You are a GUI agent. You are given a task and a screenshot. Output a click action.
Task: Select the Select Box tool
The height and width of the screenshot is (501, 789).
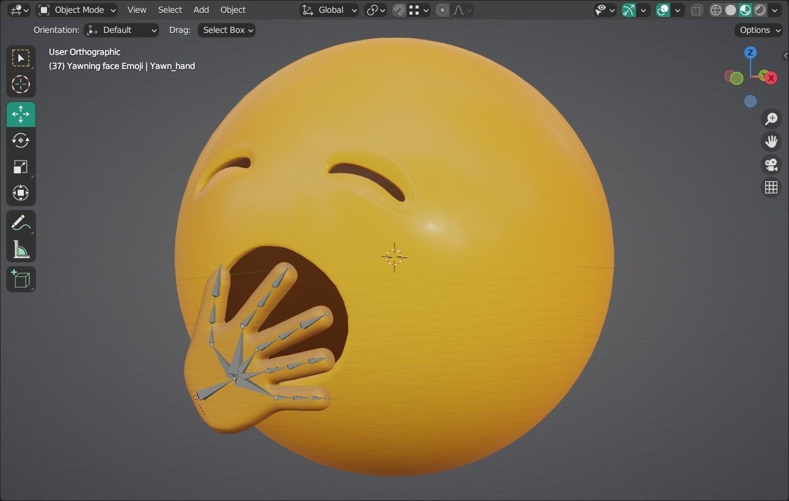click(x=21, y=58)
